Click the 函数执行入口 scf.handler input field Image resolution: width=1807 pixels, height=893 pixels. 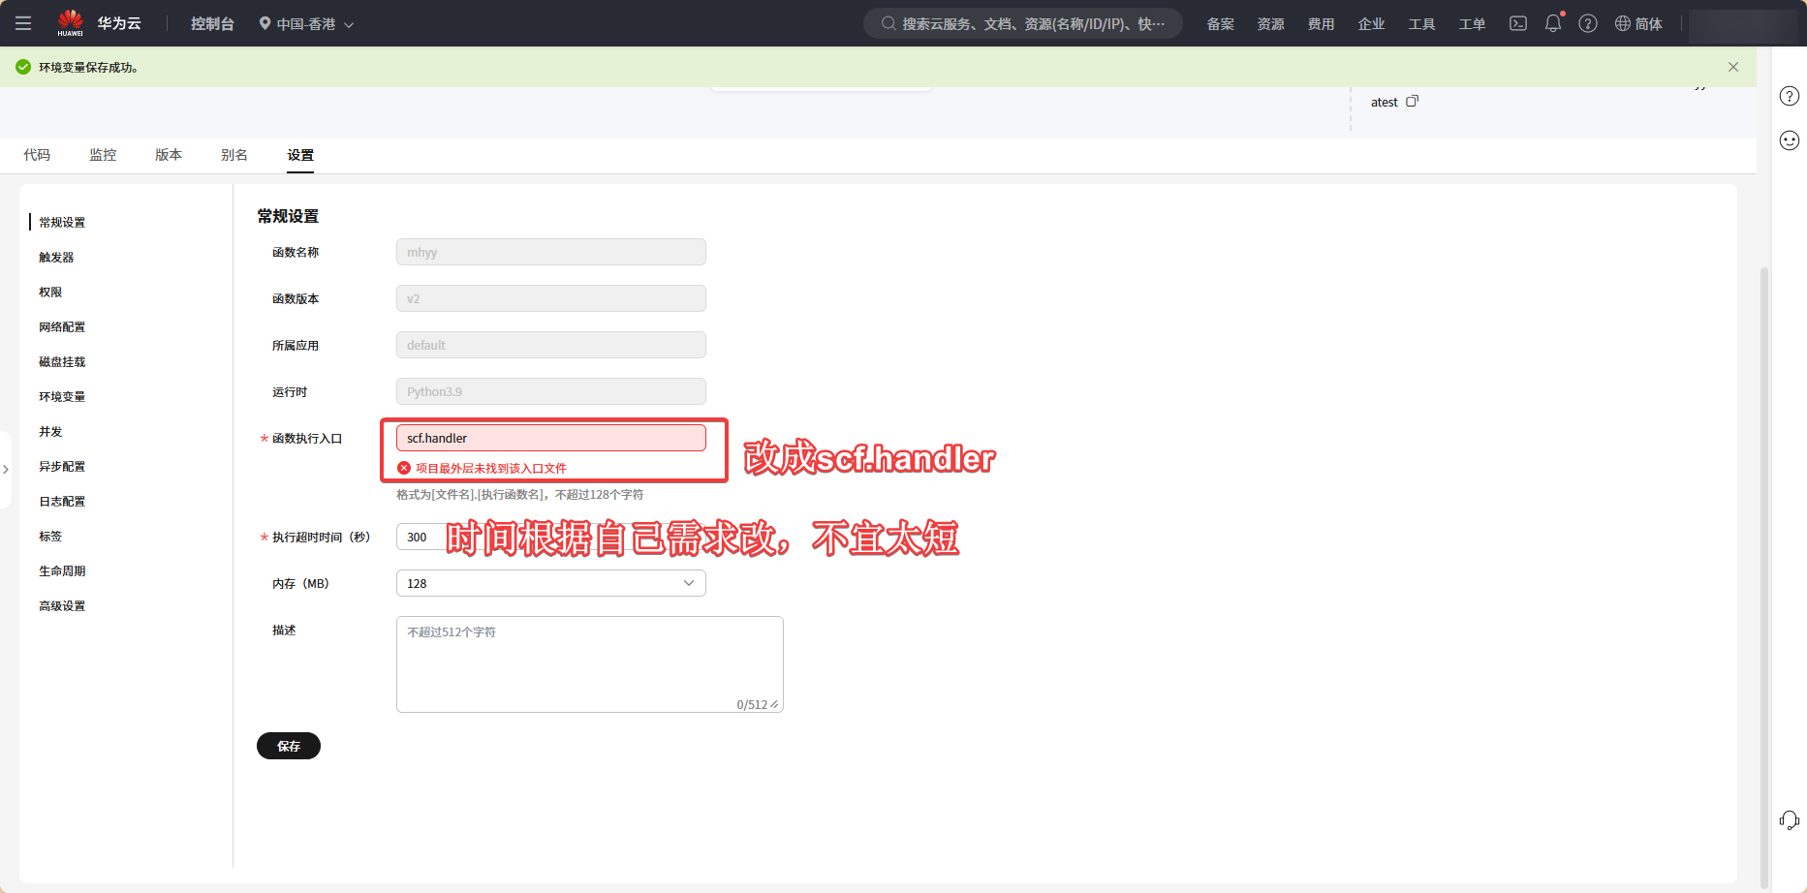click(x=550, y=438)
